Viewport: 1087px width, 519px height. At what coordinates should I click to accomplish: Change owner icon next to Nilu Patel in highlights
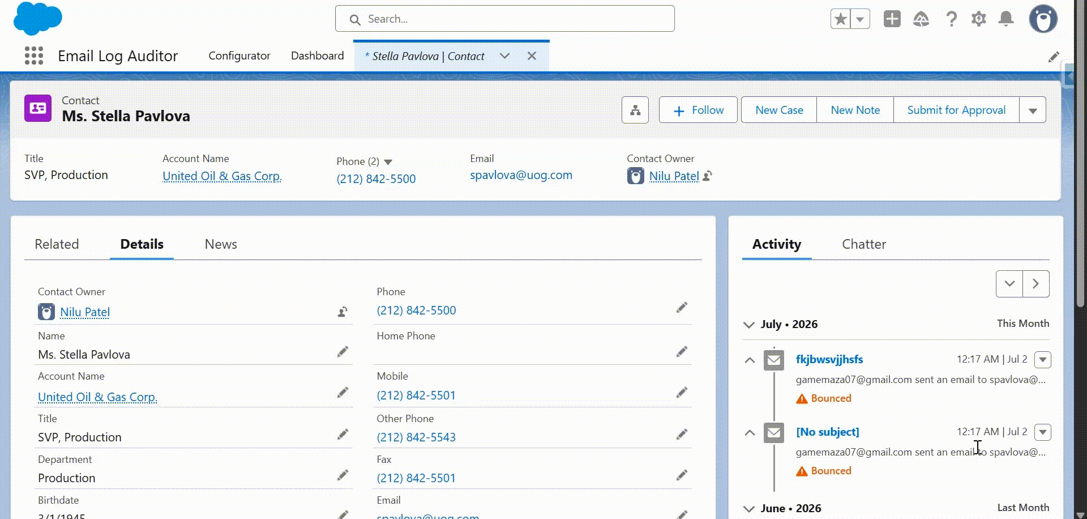[x=707, y=176]
